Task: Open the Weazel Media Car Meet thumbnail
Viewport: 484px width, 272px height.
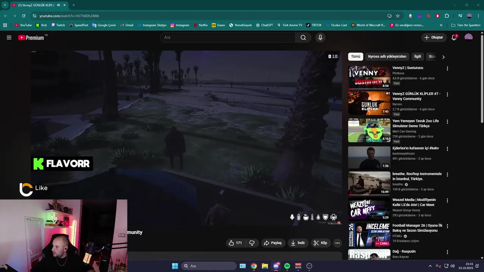Action: (369, 209)
